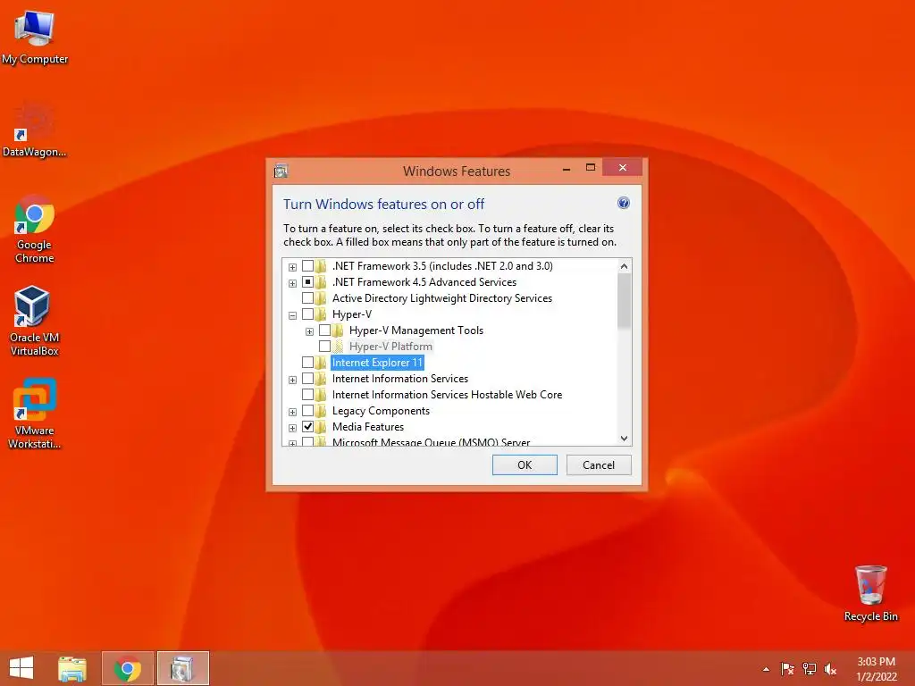The height and width of the screenshot is (686, 915).
Task: Select the Legacy Components label
Action: click(381, 411)
